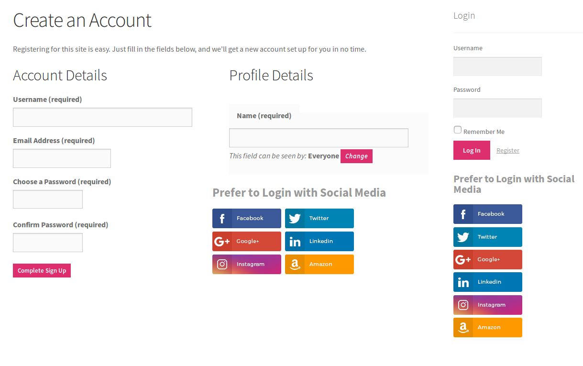Click the Instagram icon under Profile Details
583x366 pixels.
(x=222, y=265)
